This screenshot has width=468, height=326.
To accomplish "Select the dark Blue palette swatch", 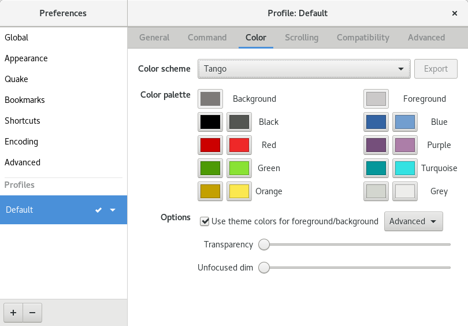I will [376, 122].
